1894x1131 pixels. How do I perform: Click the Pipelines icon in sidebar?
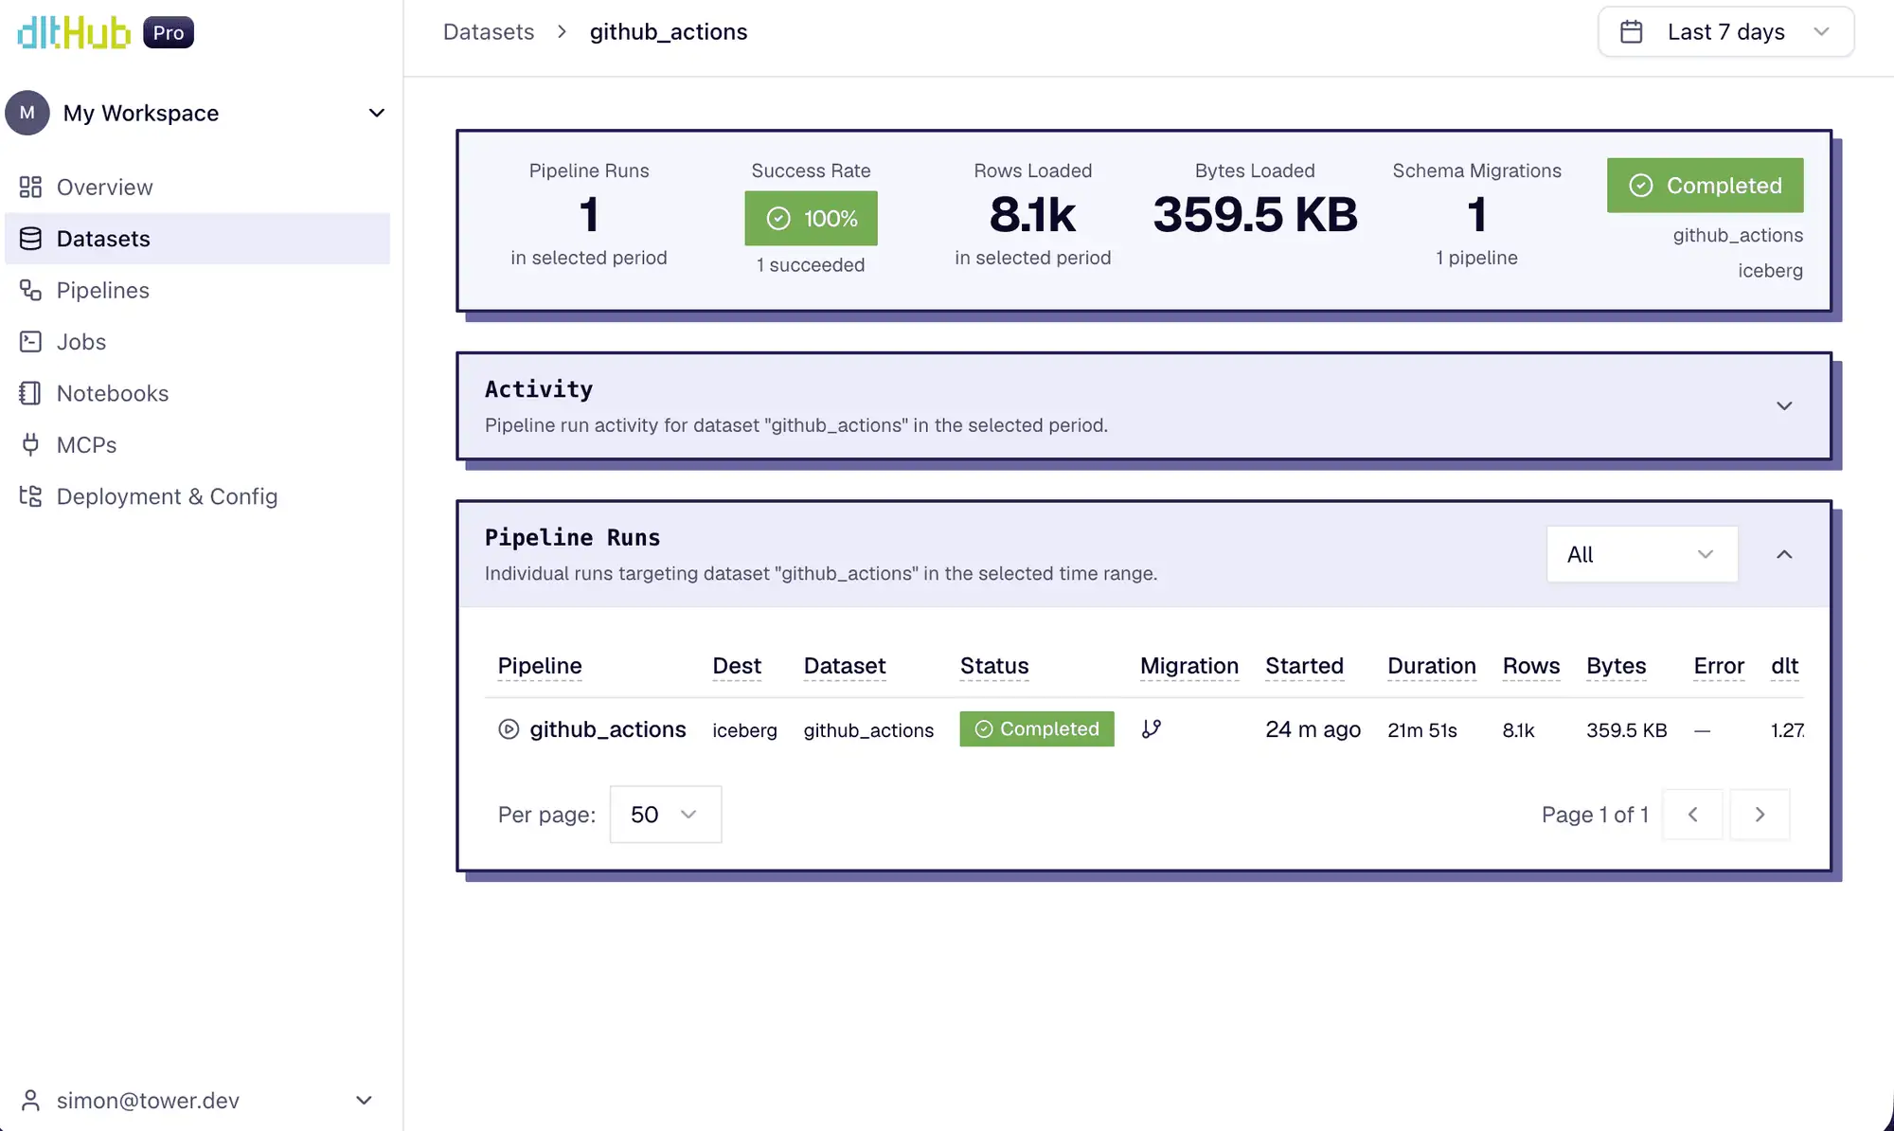point(30,290)
